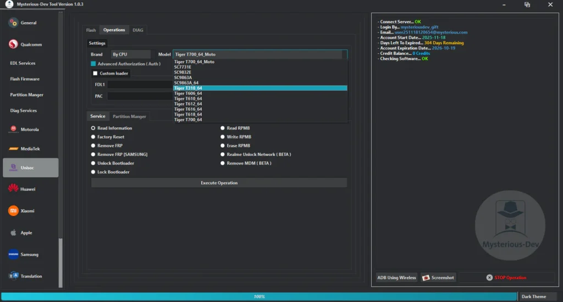The image size is (563, 302).
Task: Choose Tiger T606_64 from model list
Action: point(188,93)
